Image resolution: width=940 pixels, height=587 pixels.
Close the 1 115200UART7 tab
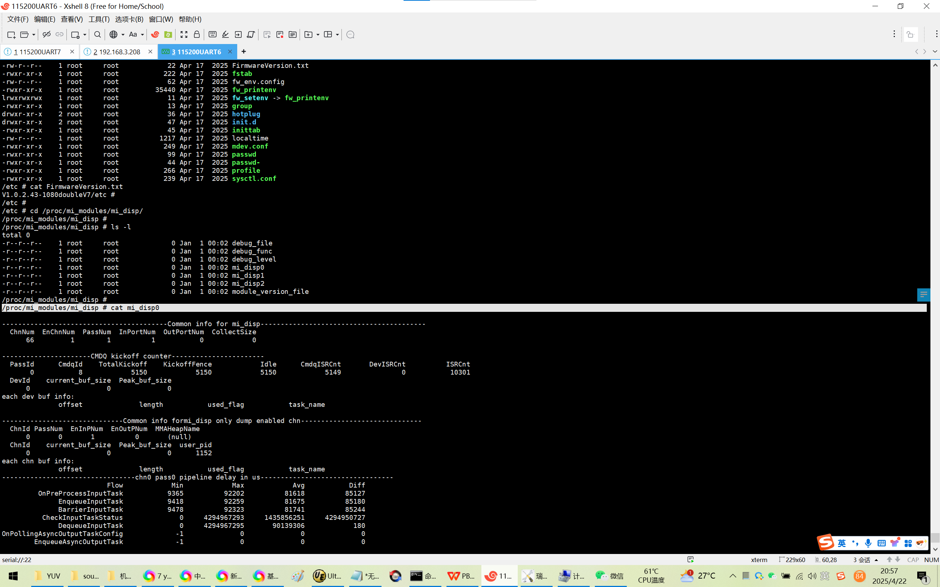(72, 52)
